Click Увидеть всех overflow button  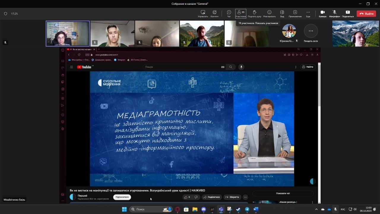tap(311, 31)
